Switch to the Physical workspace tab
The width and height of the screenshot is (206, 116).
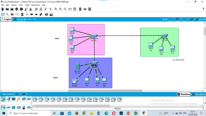pyautogui.click(x=20, y=19)
